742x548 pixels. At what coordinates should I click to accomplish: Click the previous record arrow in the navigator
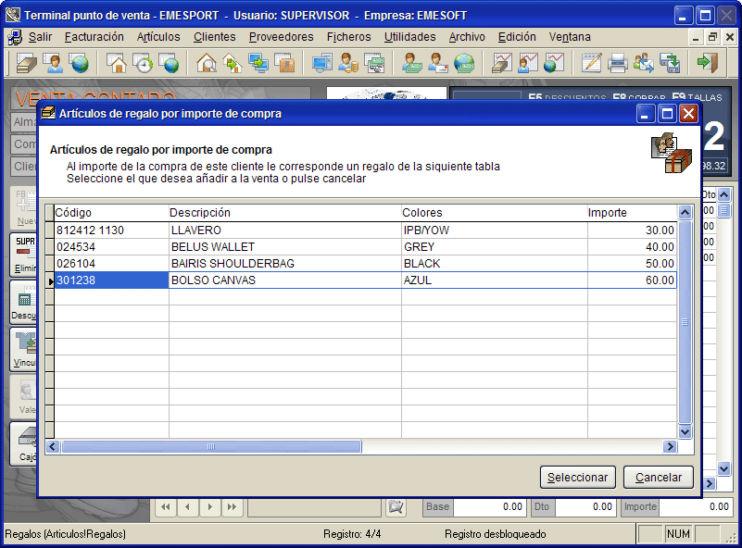187,506
